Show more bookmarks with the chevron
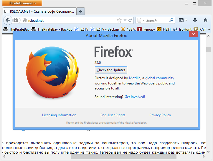The height and width of the screenshot is (161, 213). tap(209, 29)
